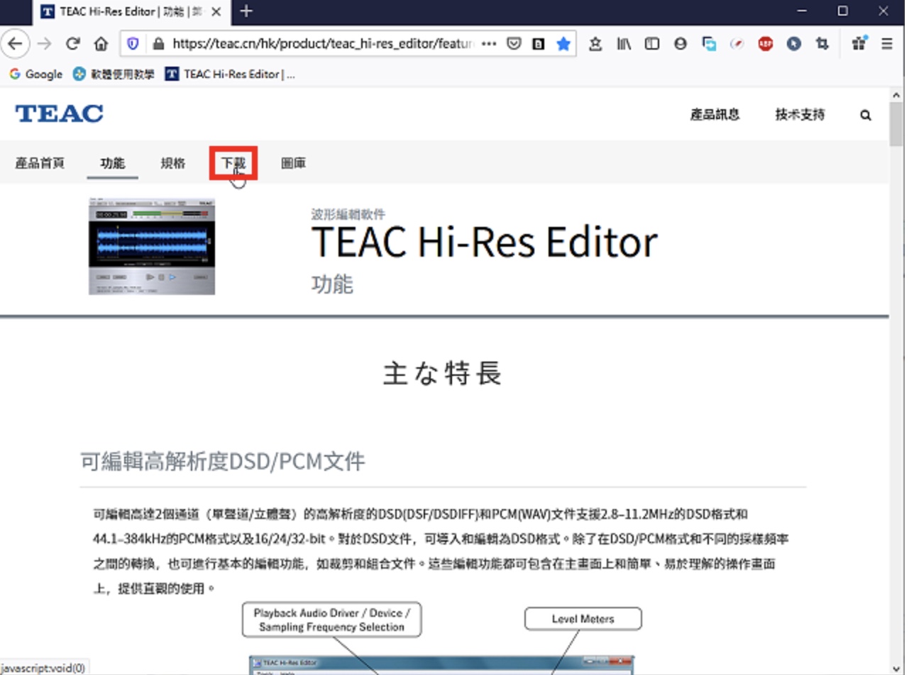Image resolution: width=914 pixels, height=675 pixels.
Task: Click the forward navigation arrow
Action: tap(44, 44)
